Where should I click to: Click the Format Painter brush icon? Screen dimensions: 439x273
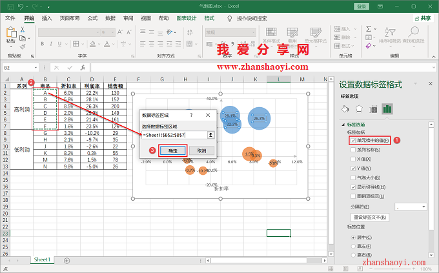(23, 46)
